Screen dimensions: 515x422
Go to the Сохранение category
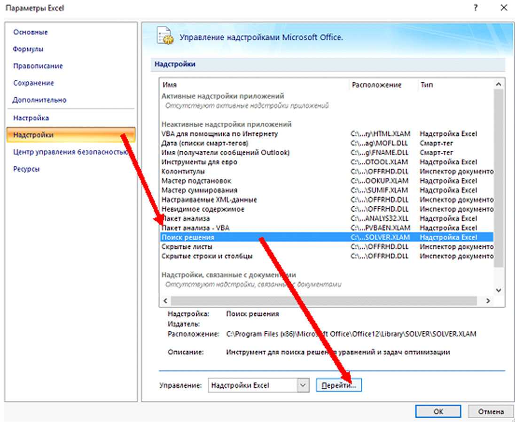click(33, 83)
